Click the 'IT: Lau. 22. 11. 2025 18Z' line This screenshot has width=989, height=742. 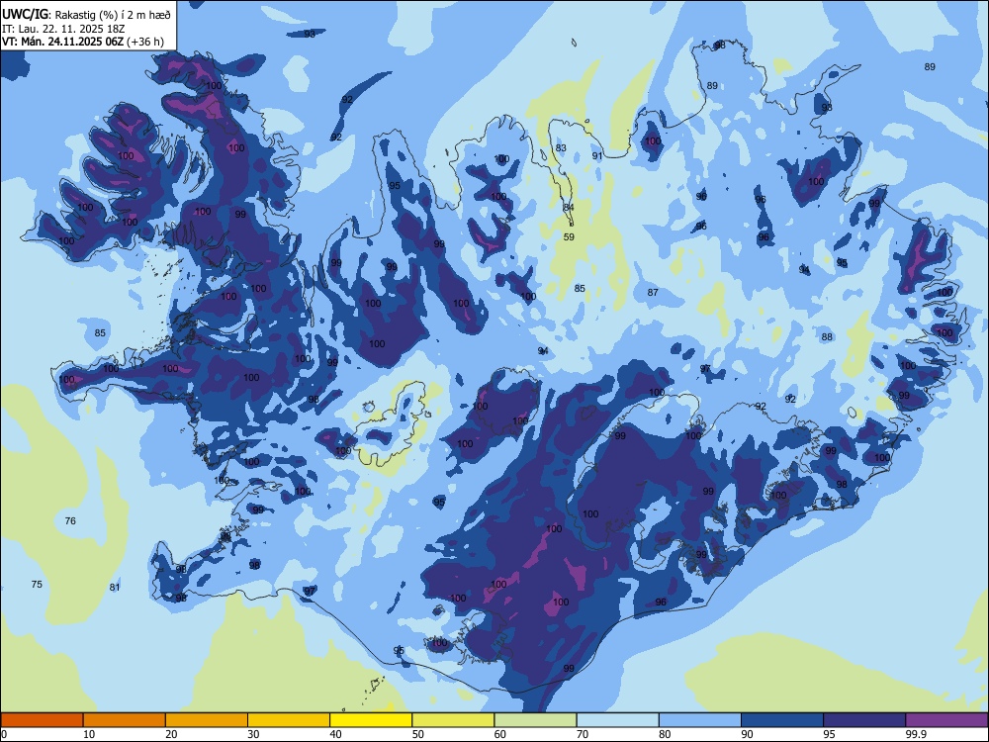pos(61,29)
